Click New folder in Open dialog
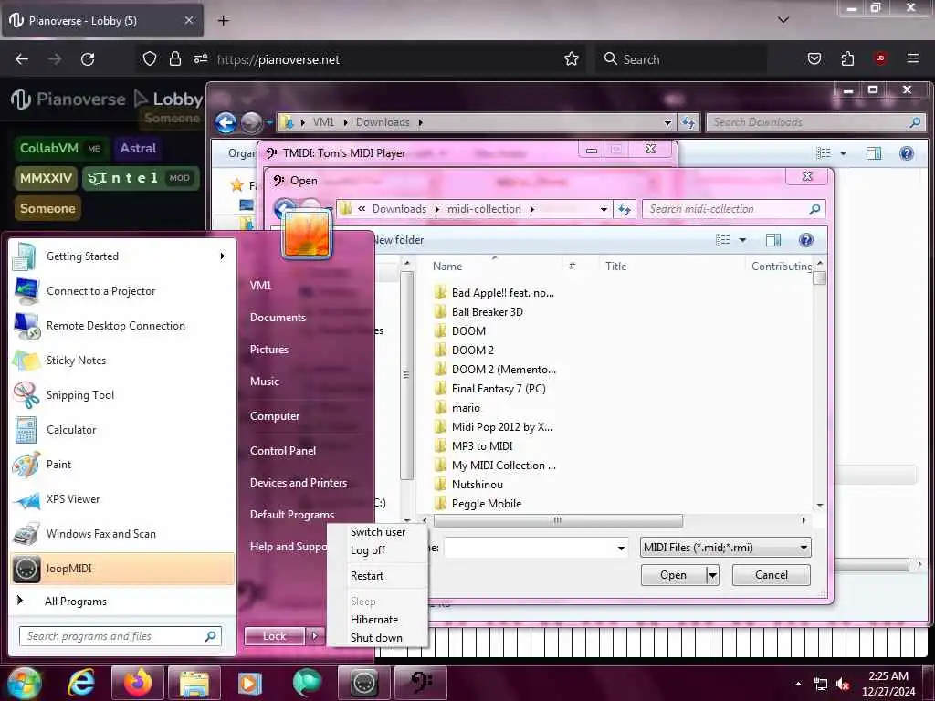The image size is (935, 701). [x=399, y=240]
